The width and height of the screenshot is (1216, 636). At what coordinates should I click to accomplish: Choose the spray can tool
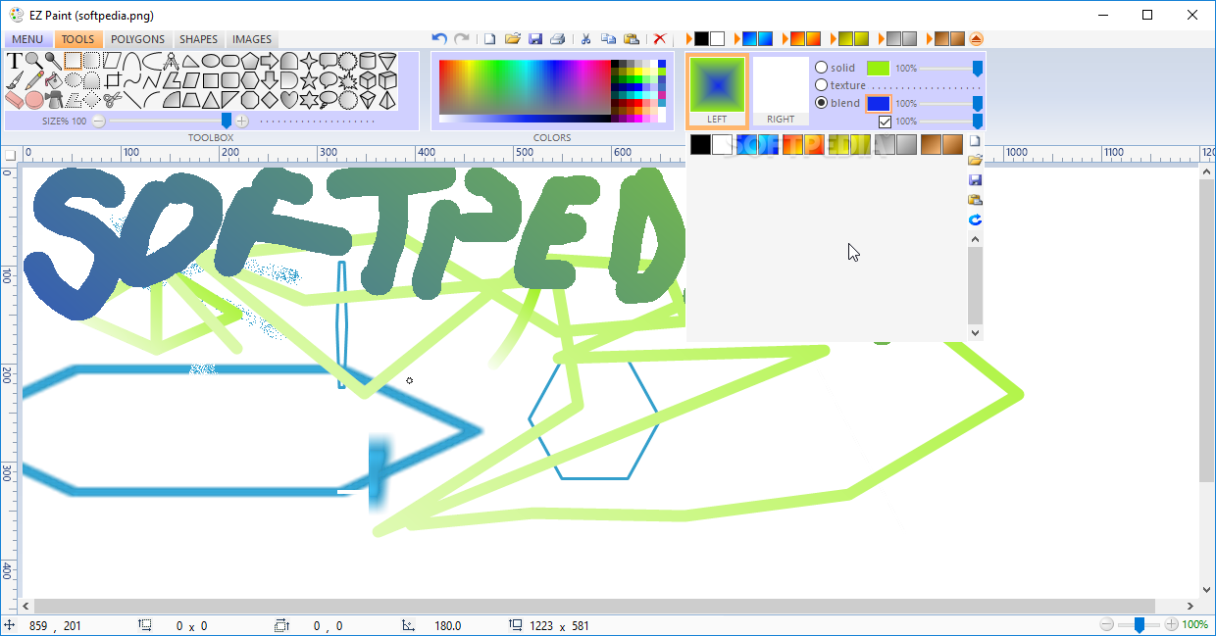(x=55, y=101)
